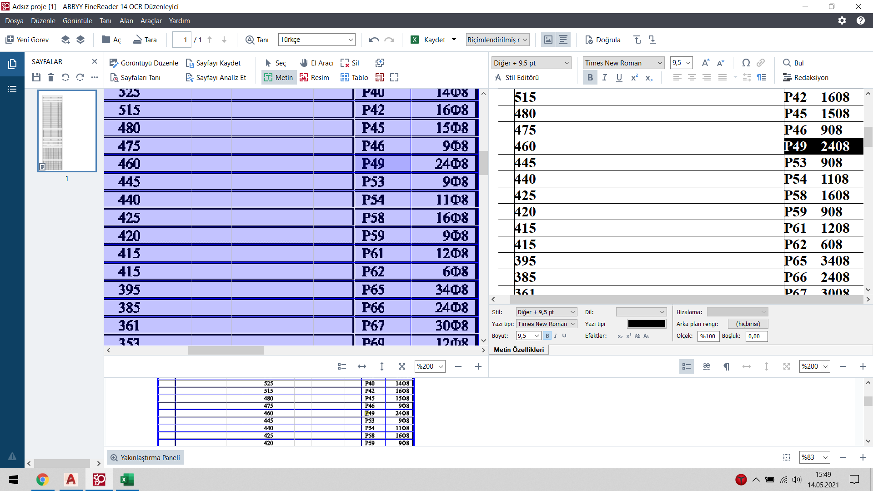Click the Sayfayı Analiz Et button
The image size is (873, 491).
[216, 78]
